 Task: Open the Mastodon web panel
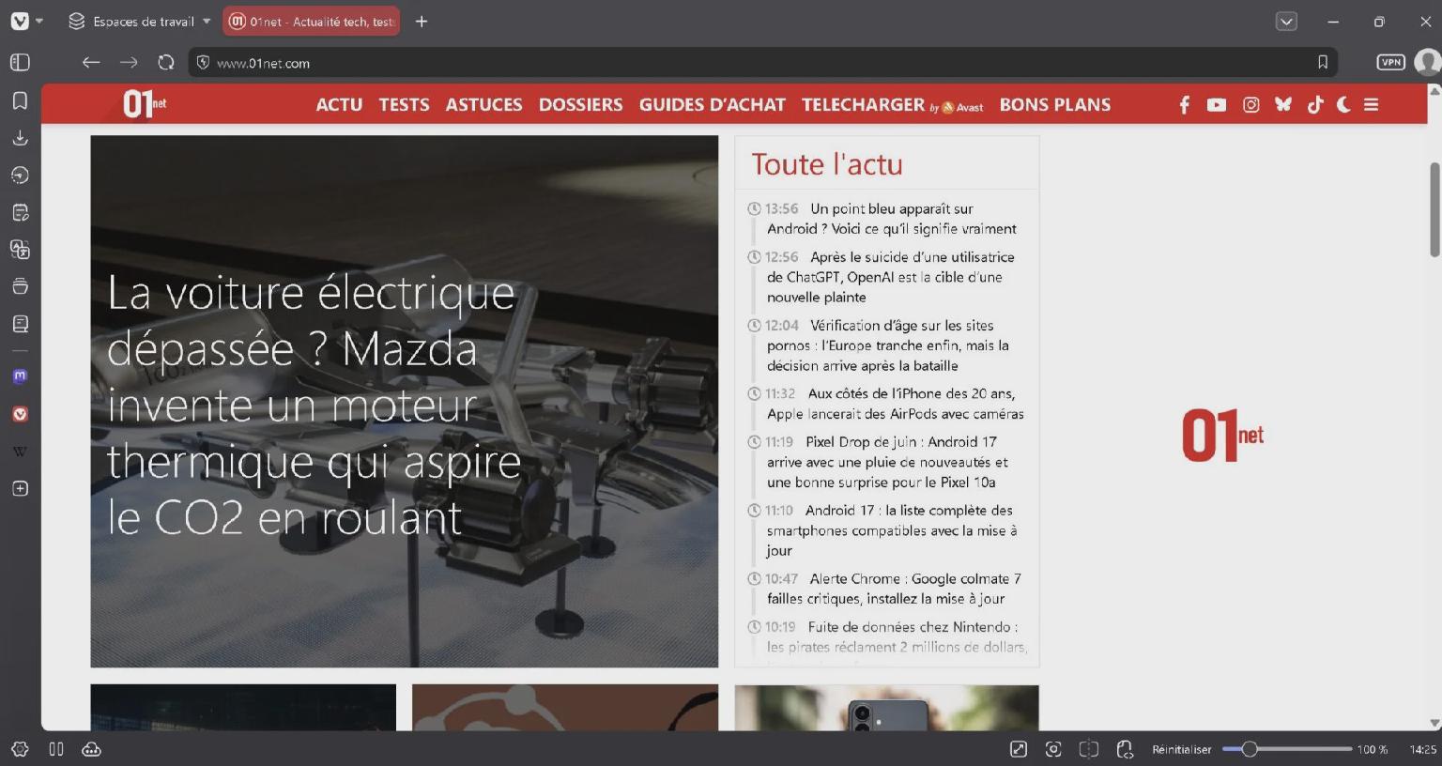point(20,376)
